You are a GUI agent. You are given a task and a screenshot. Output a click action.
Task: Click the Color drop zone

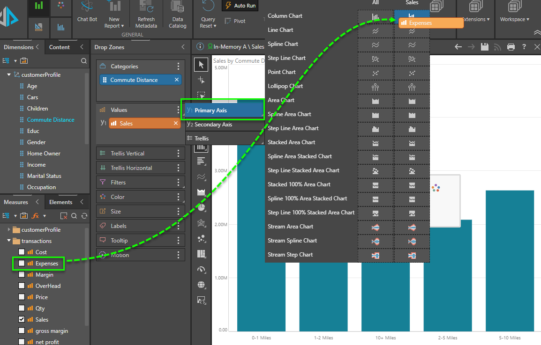pos(136,197)
